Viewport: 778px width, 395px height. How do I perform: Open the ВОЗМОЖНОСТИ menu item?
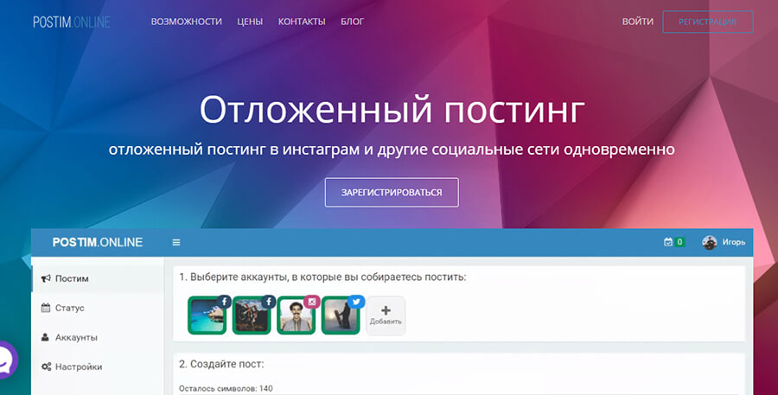[x=187, y=22]
